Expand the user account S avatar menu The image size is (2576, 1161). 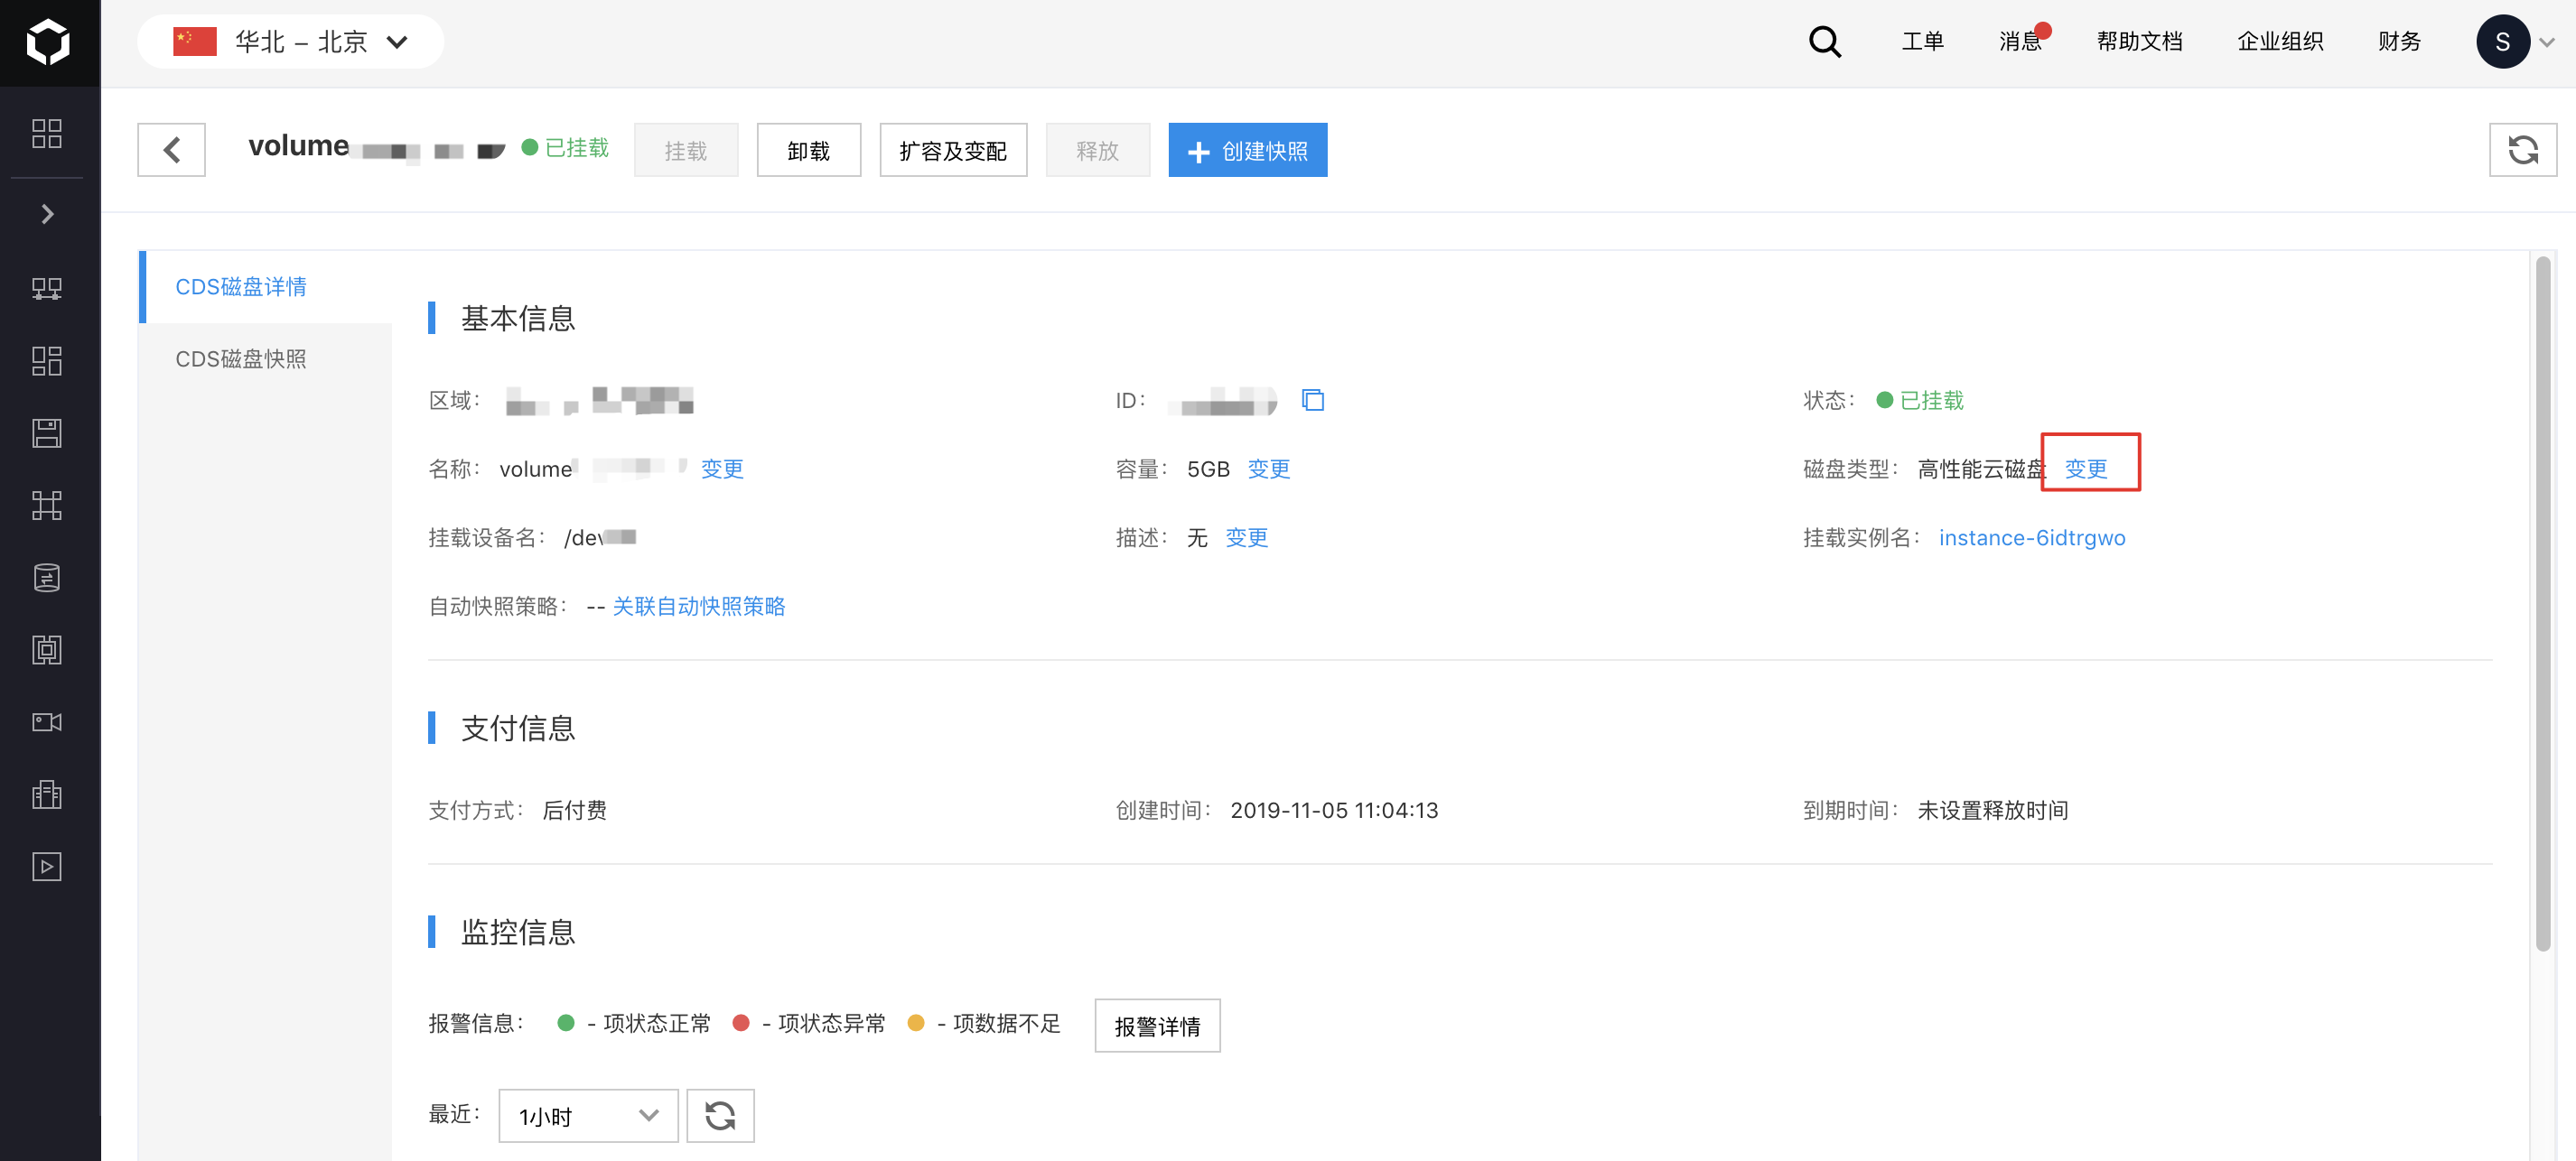click(x=2514, y=42)
